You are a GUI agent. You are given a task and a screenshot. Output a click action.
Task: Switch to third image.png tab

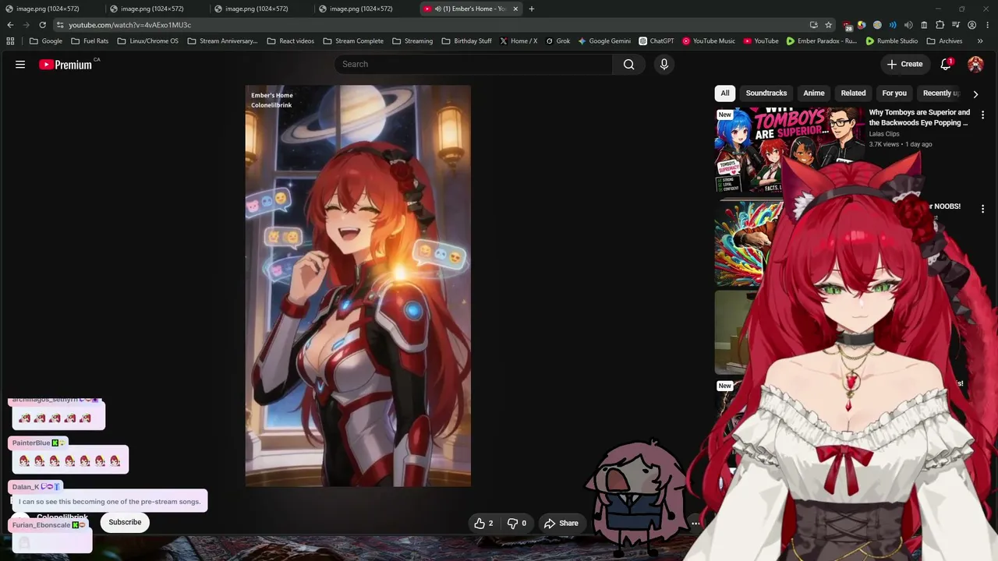coord(257,9)
